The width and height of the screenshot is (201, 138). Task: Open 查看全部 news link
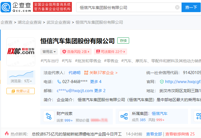pos(154,134)
